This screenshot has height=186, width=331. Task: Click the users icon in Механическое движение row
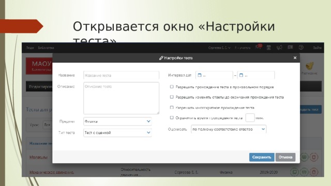point(304,172)
